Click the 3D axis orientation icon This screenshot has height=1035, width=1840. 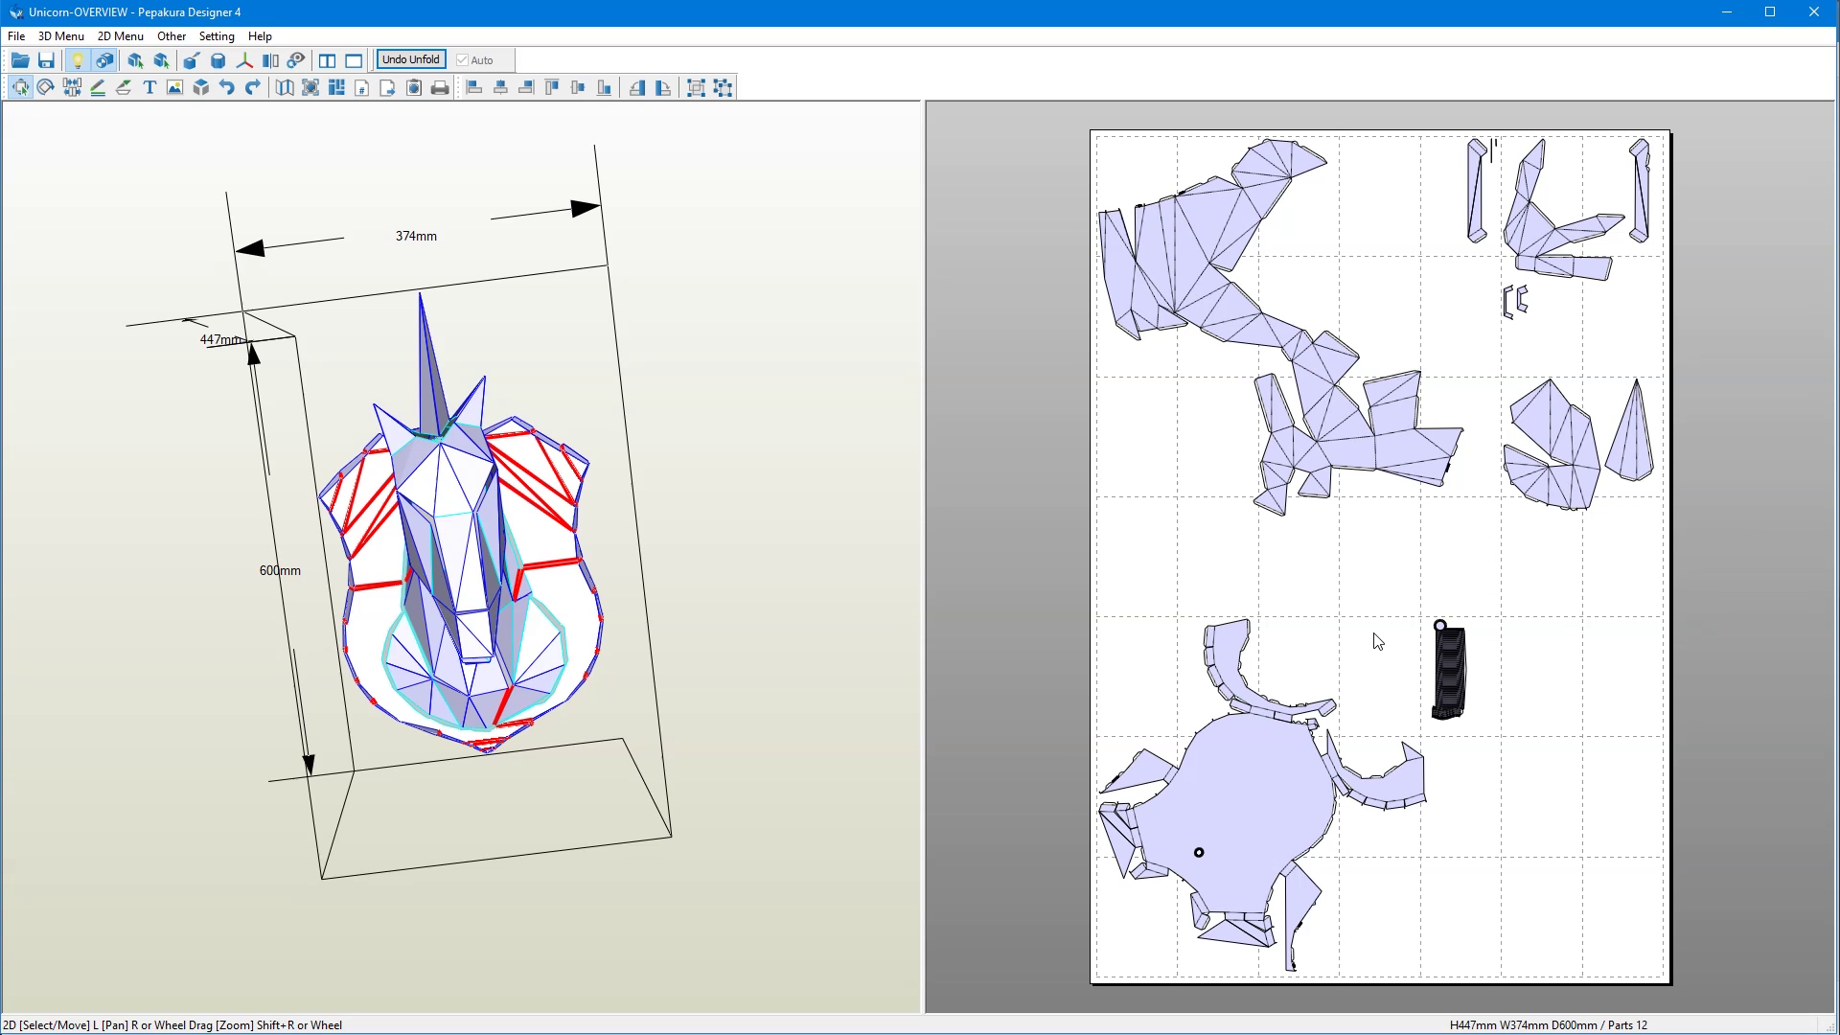pos(244,60)
